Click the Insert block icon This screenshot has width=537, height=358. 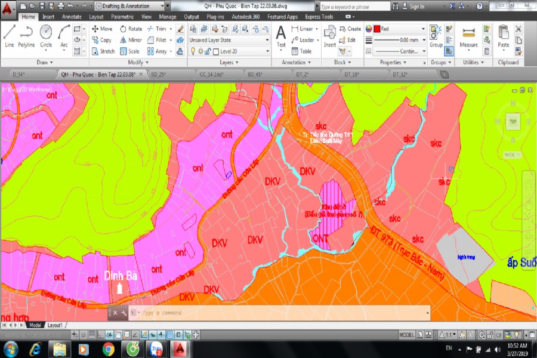coord(330,36)
